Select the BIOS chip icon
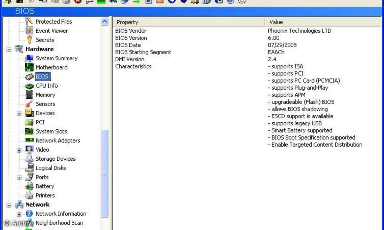 click(x=29, y=76)
